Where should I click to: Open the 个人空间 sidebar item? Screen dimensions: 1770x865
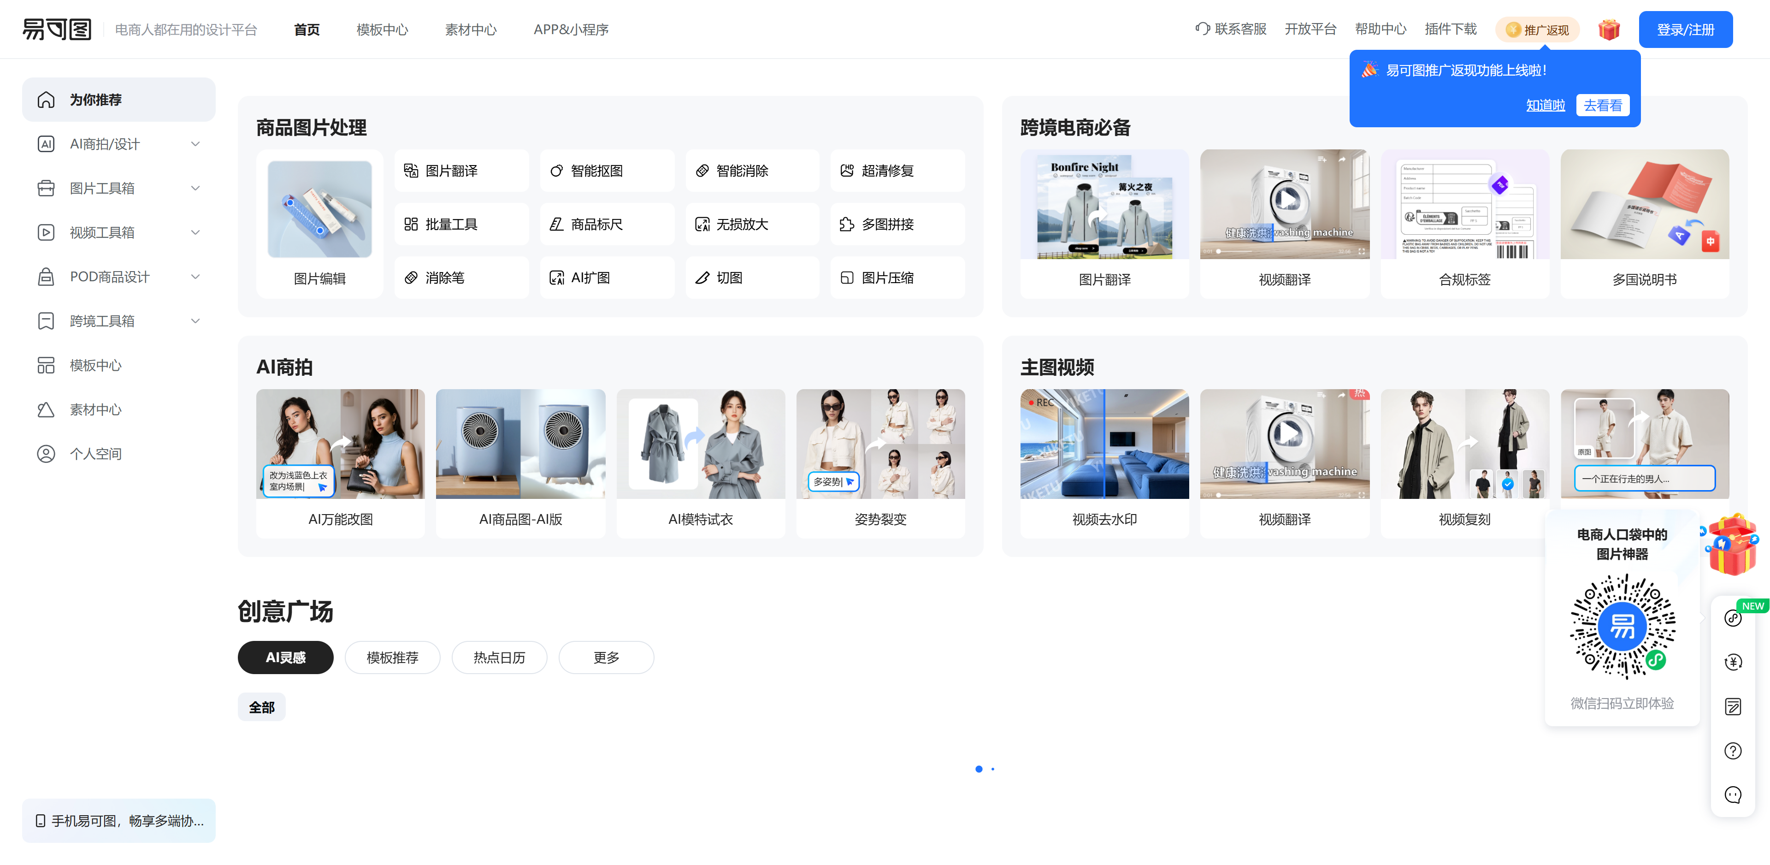tap(95, 454)
